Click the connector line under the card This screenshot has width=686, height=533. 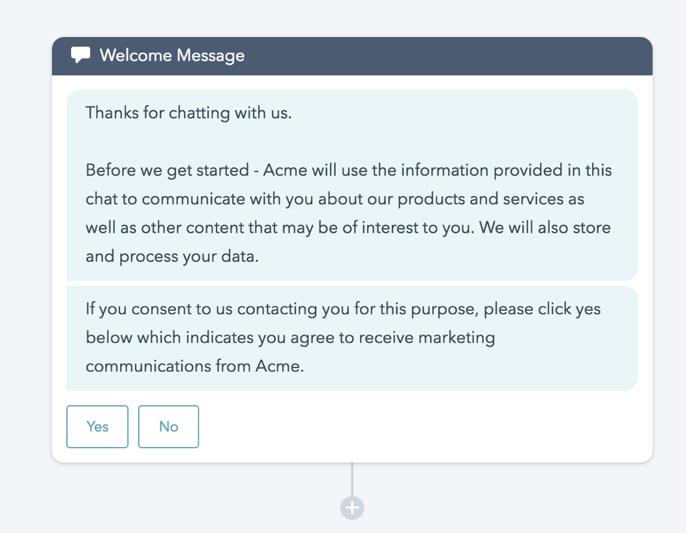point(351,479)
